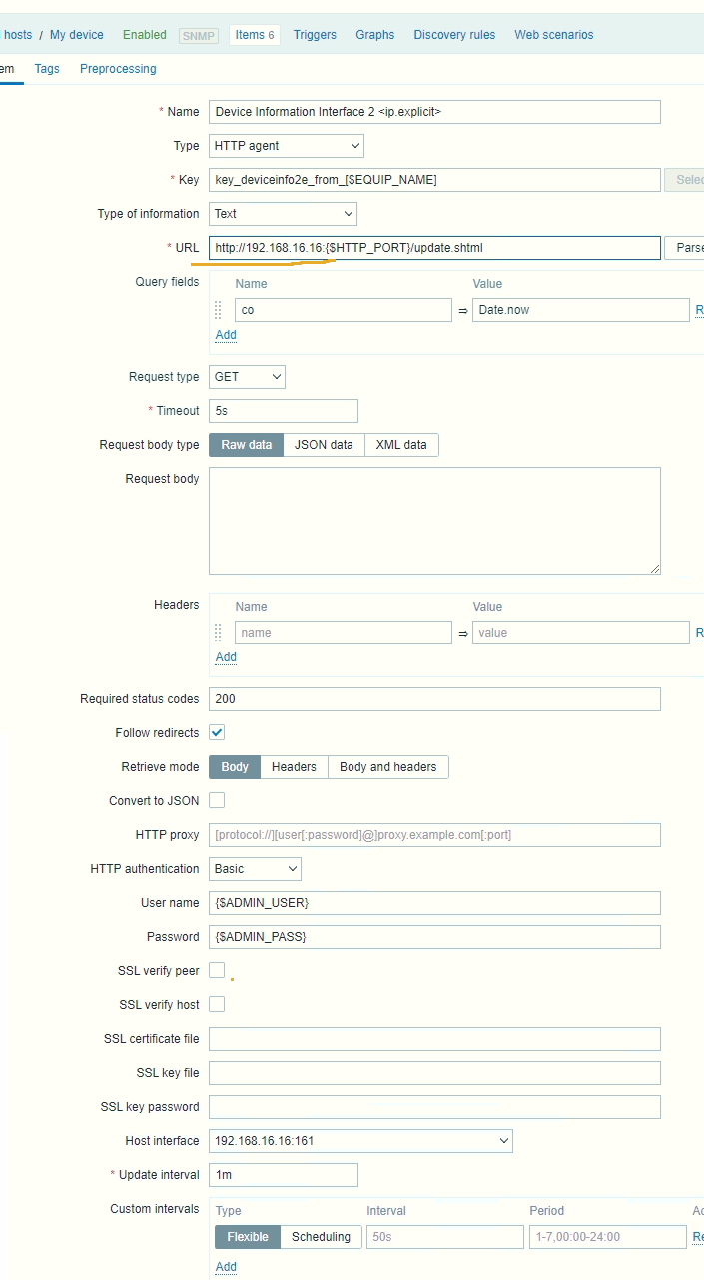Toggle the Follow redirects checkbox
This screenshot has width=704, height=1280.
(x=217, y=733)
